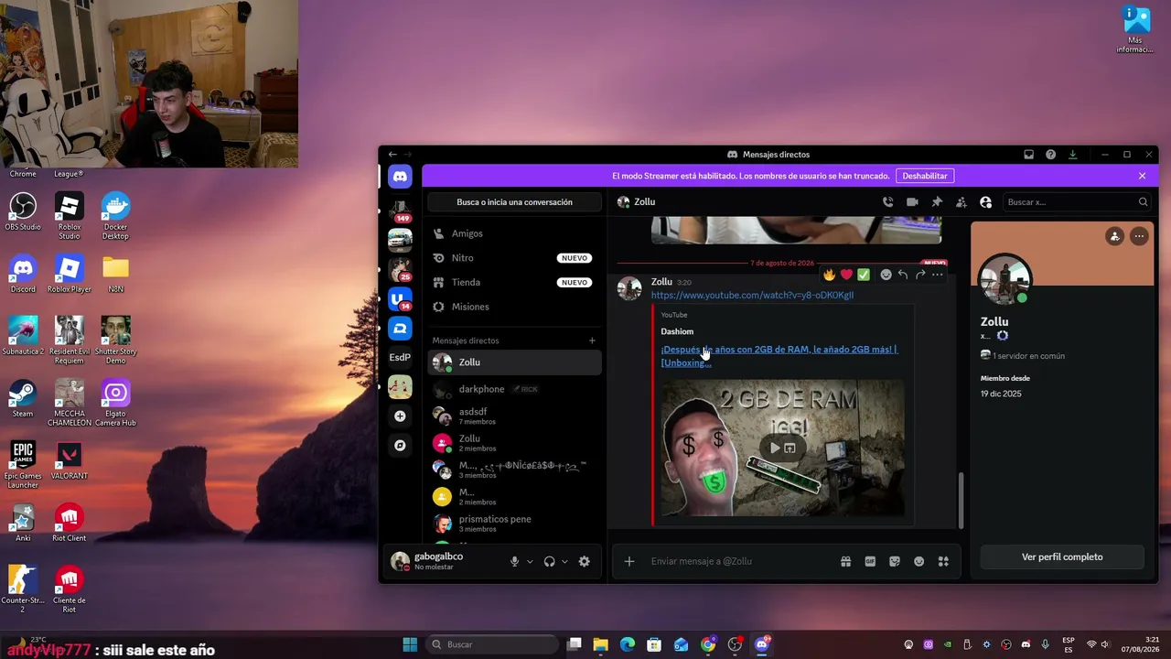1171x659 pixels.
Task: Click Ver perfil completo button
Action: pyautogui.click(x=1062, y=556)
